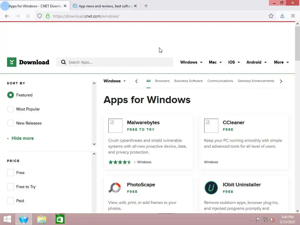The height and width of the screenshot is (225, 300).
Task: Open File Explorer from the taskbar
Action: pyautogui.click(x=42, y=219)
